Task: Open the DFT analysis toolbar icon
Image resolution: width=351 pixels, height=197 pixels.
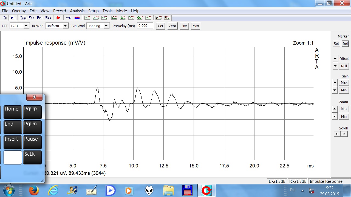Action: point(104,18)
